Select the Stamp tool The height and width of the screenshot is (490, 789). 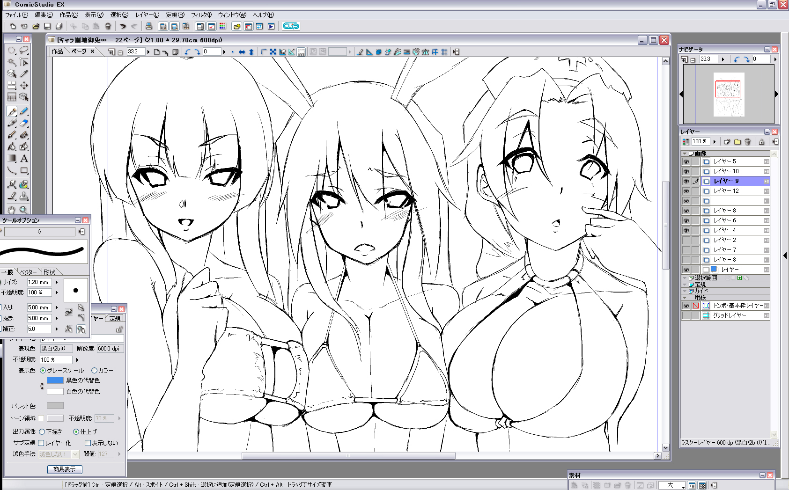24,197
